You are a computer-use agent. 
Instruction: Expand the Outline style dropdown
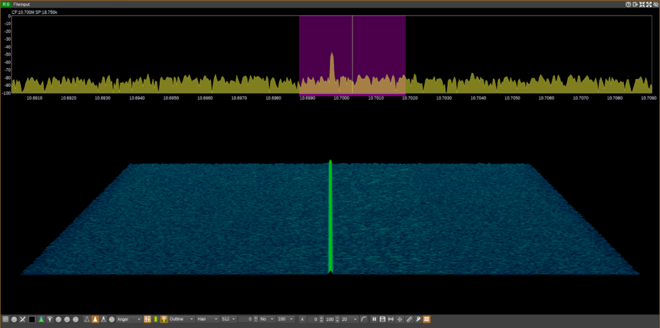click(181, 319)
